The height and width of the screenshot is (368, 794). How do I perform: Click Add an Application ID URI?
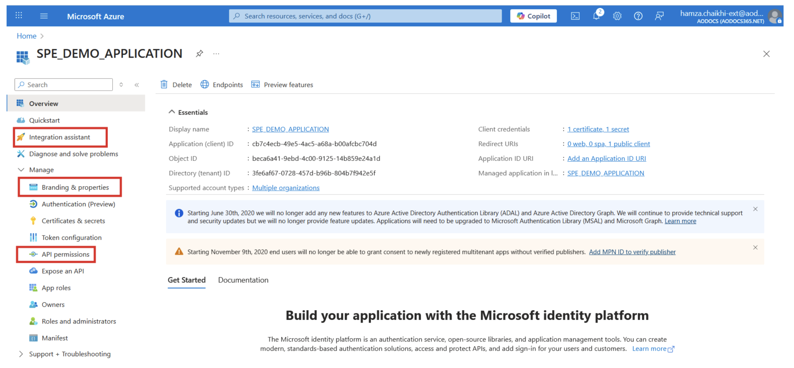607,159
